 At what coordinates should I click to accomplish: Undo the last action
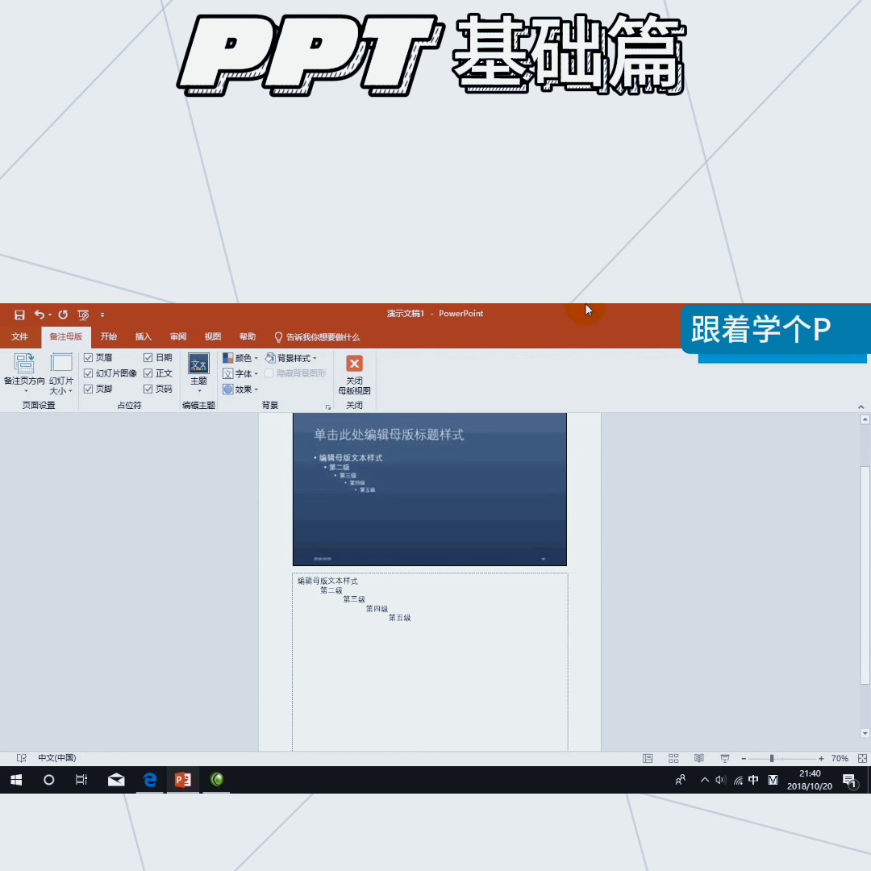click(39, 315)
